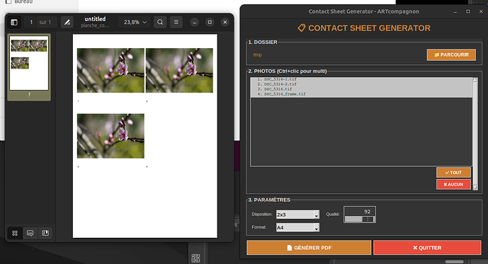Click the /tmp folder path text
The height and width of the screenshot is (264, 488).
[257, 54]
